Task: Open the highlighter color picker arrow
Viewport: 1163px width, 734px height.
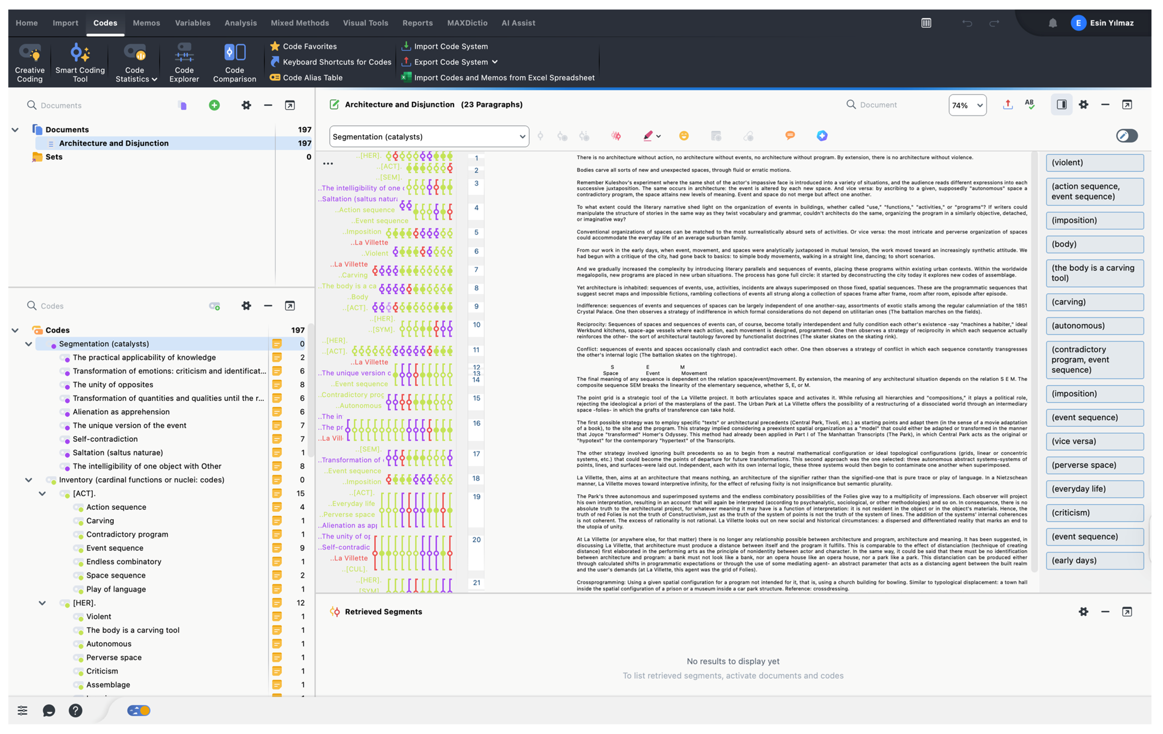Action: click(x=658, y=137)
